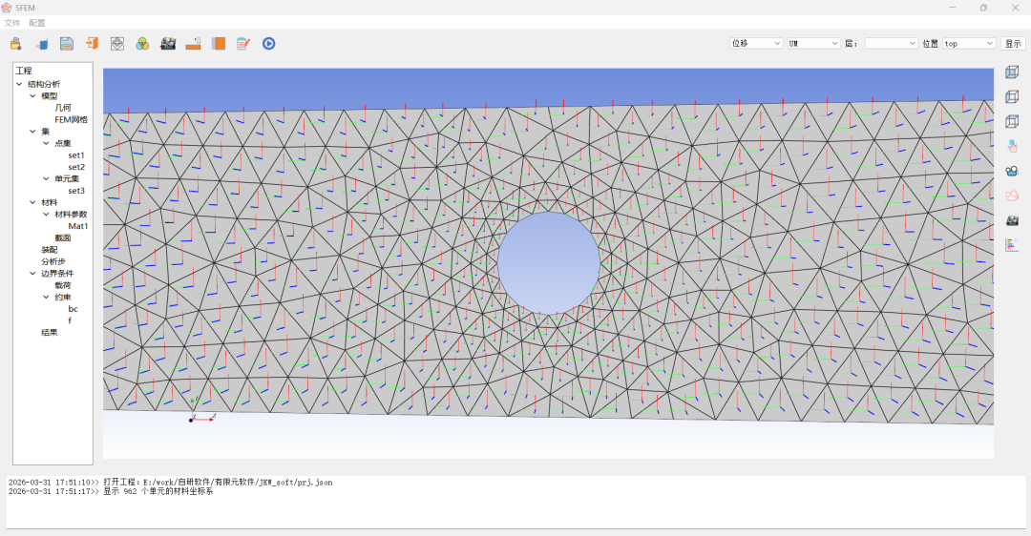Select 分析步 analysis step item
This screenshot has height=536, width=1031.
click(x=53, y=261)
